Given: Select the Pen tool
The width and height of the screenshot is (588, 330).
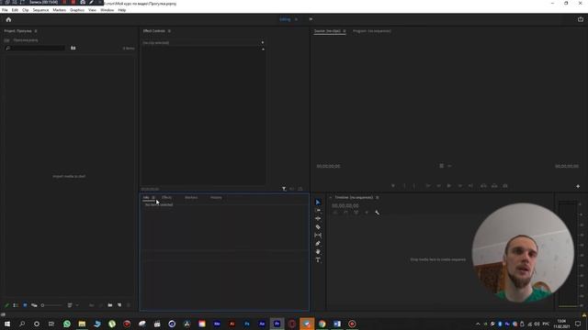Looking at the screenshot, I should pyautogui.click(x=318, y=244).
